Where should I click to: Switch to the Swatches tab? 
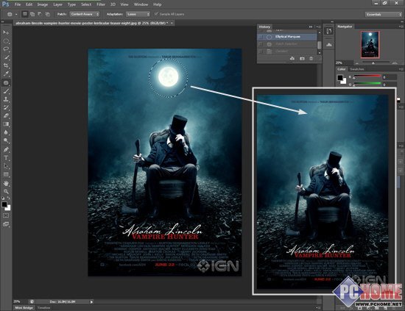point(356,69)
